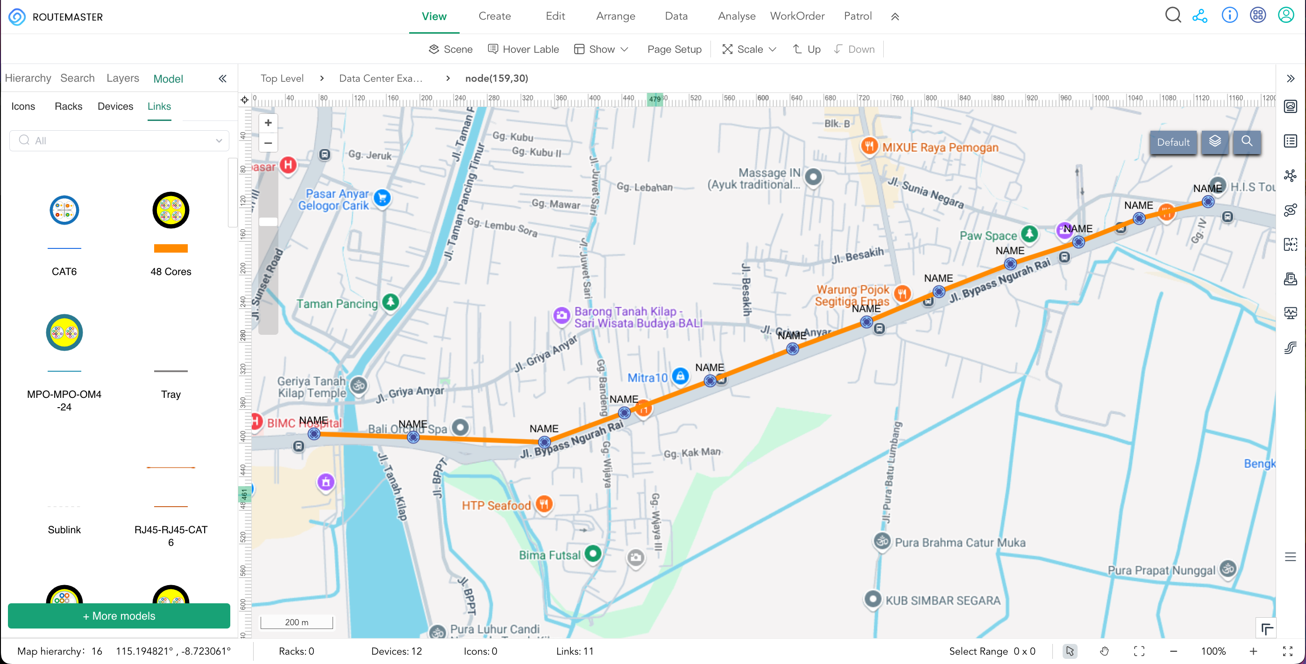Click the status bar zoom in plus
The height and width of the screenshot is (664, 1306).
pyautogui.click(x=1253, y=651)
